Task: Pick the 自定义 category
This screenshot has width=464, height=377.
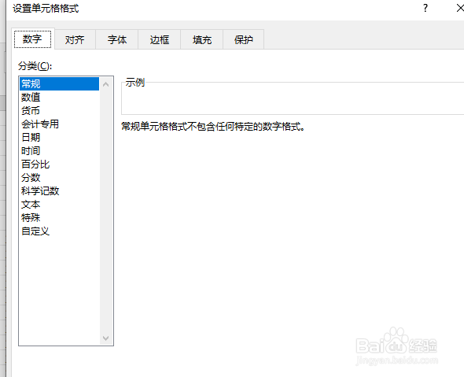Action: (x=59, y=231)
